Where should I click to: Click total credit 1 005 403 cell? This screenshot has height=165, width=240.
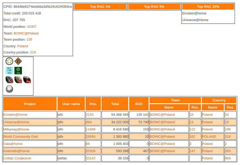(x=115, y=144)
